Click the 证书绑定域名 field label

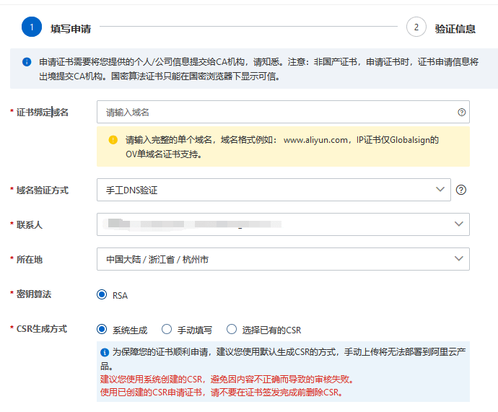[43, 113]
